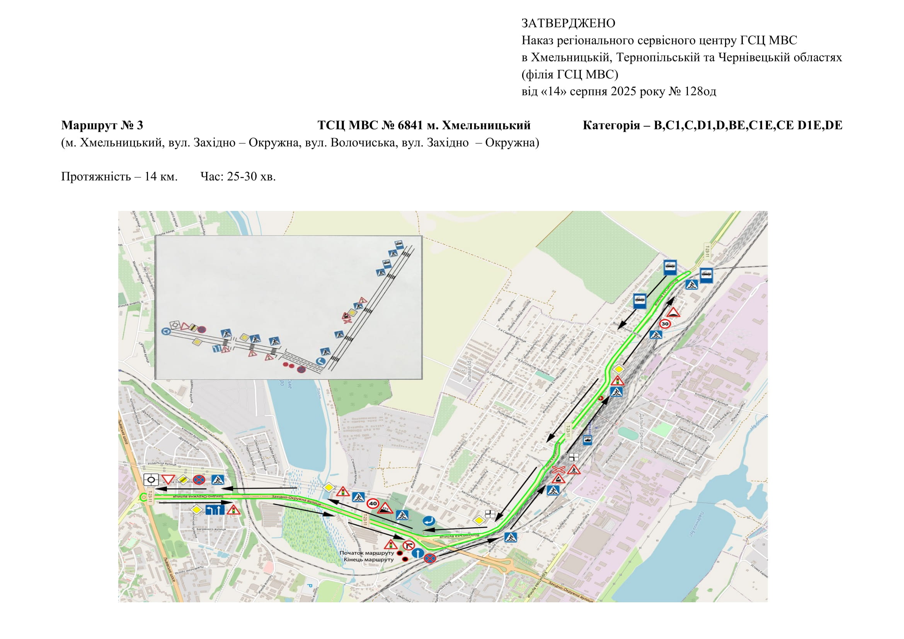Click the blue lane direction sign
904x639 pixels.
215,510
